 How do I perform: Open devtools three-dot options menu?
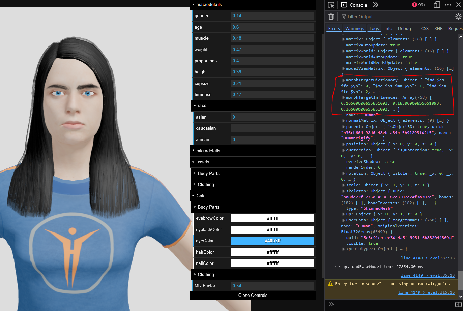coord(448,5)
